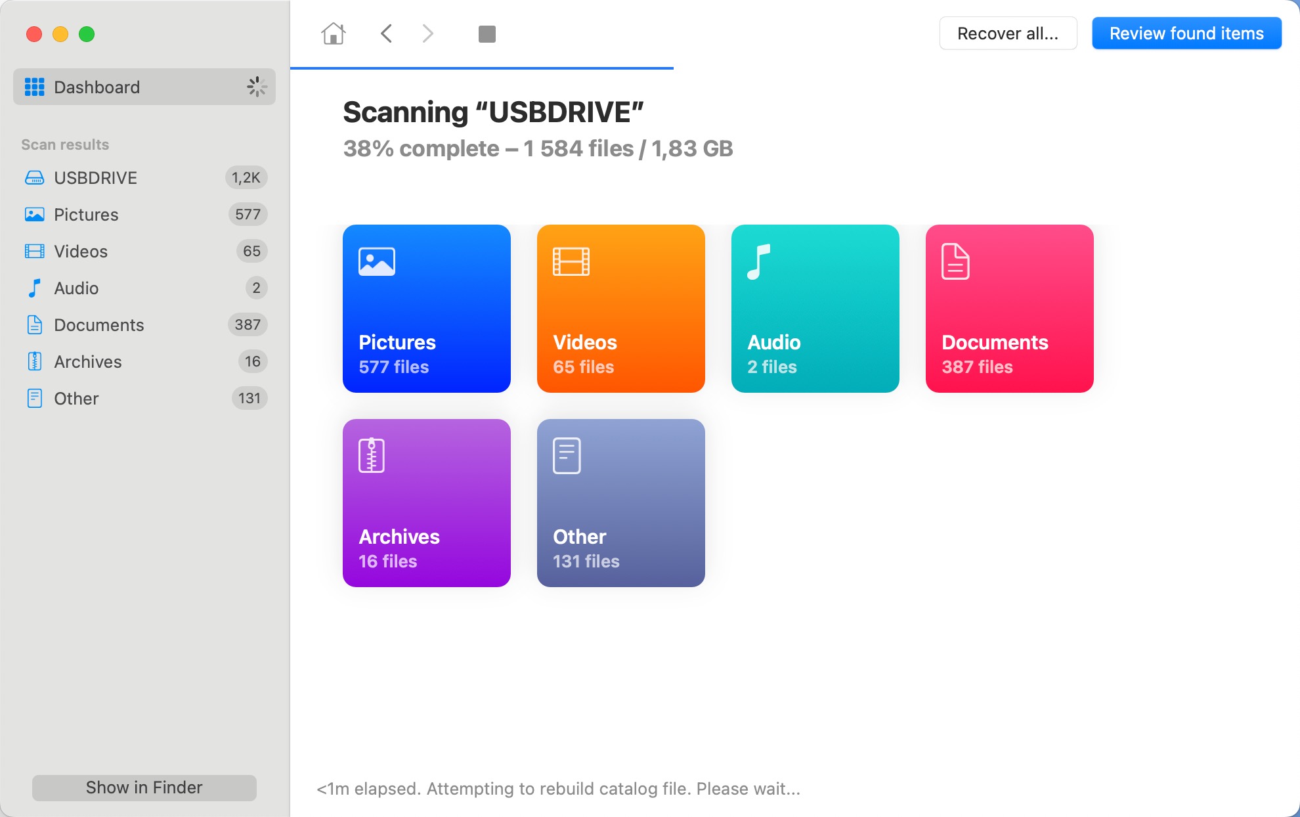This screenshot has height=817, width=1300.
Task: Click the file icon on Other card
Action: (x=567, y=455)
